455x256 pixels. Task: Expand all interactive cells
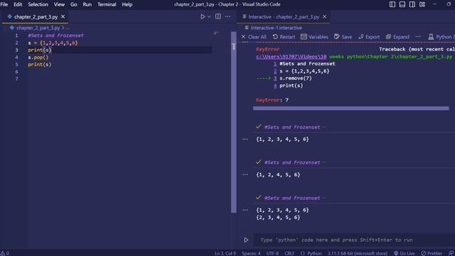[397, 37]
